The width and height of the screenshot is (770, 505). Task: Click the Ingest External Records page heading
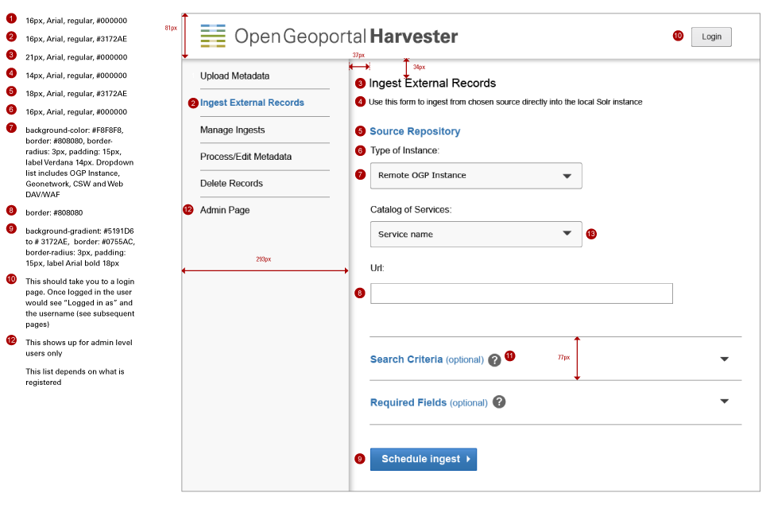coord(432,83)
